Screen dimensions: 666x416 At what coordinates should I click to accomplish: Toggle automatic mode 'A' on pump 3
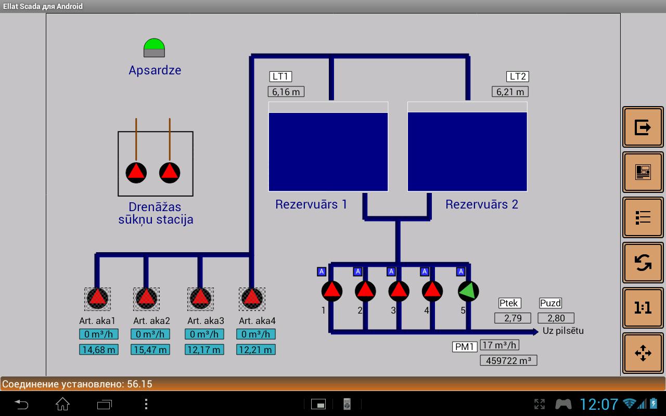pyautogui.click(x=390, y=271)
